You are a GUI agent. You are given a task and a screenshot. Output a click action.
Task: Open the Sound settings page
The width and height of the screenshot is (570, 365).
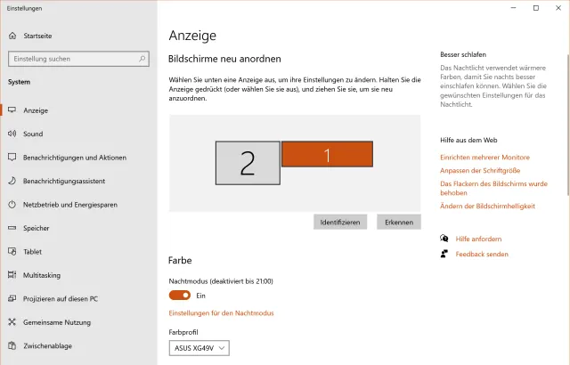(78, 134)
